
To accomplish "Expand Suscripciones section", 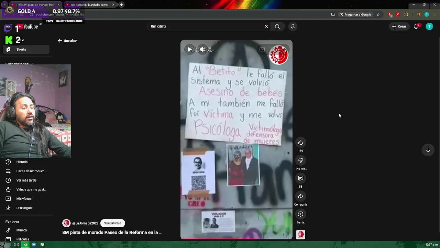I will (x=19, y=64).
